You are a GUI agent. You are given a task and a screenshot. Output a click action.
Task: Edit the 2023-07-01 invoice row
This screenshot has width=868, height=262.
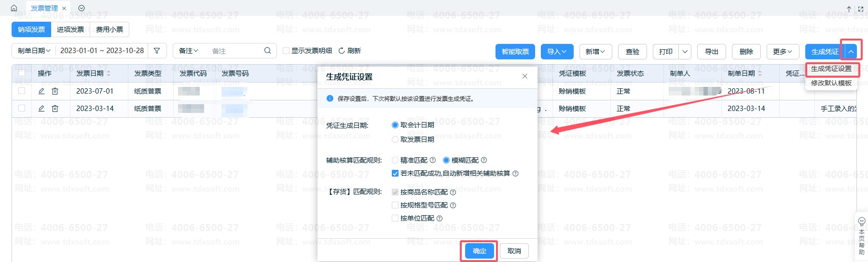41,91
